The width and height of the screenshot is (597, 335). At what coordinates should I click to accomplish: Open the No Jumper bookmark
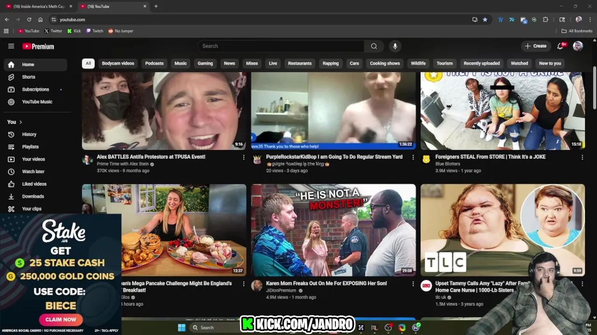point(121,31)
